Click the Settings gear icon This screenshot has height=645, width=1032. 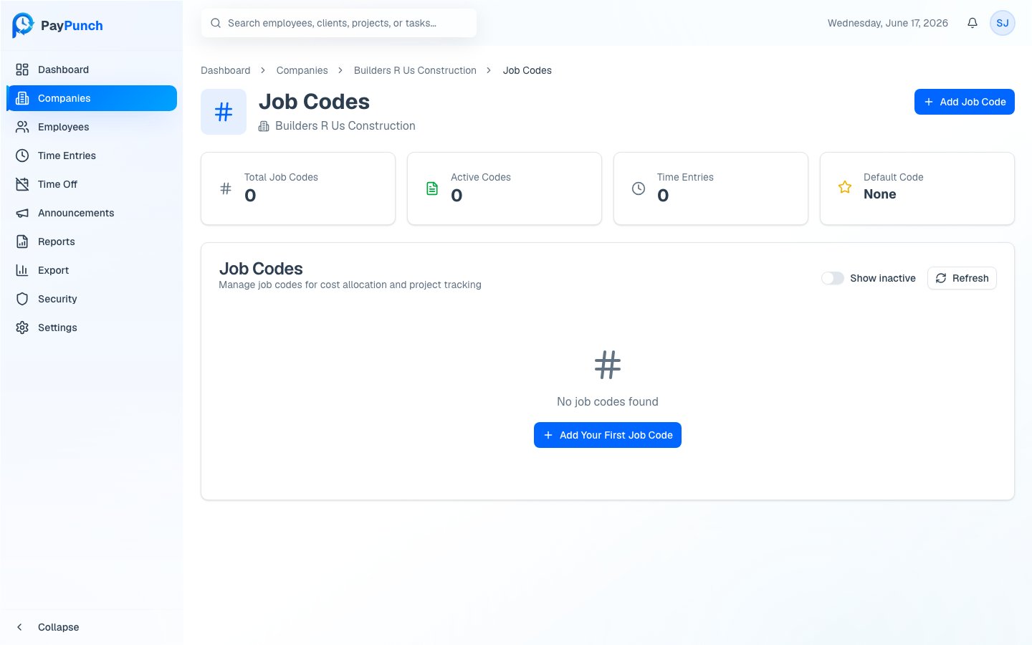pyautogui.click(x=22, y=328)
